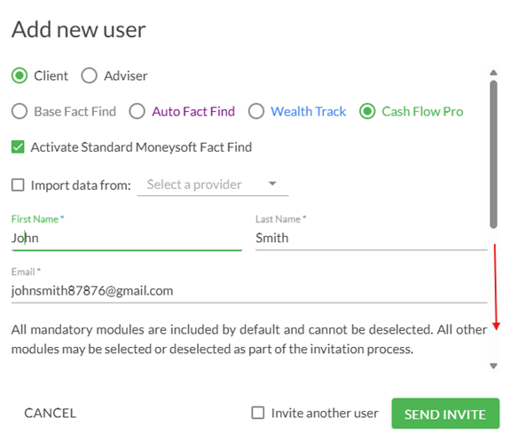Choose the Auto Fact Find option
The width and height of the screenshot is (511, 441).
tap(137, 112)
